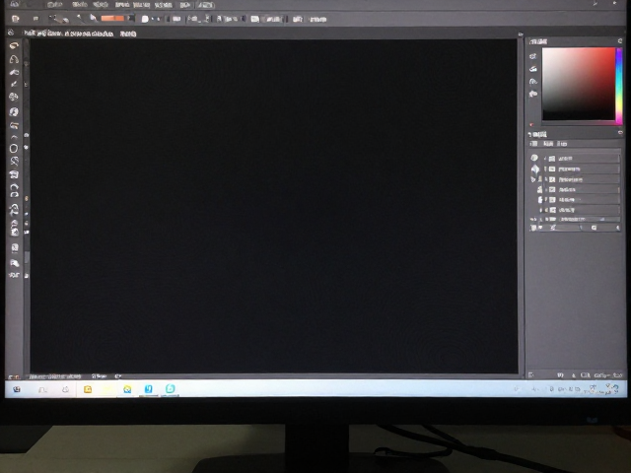Select the topmost icon beside the color picker field
Viewport: 631px width, 473px height.
coord(533,56)
